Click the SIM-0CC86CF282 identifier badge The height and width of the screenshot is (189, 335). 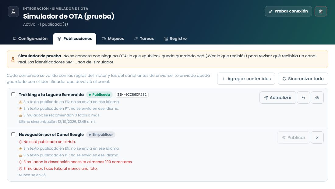click(132, 94)
